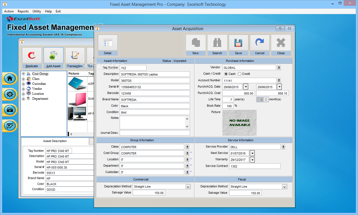This screenshot has height=215, width=358.
Task: Expand the Class tree node
Action: click(23, 79)
